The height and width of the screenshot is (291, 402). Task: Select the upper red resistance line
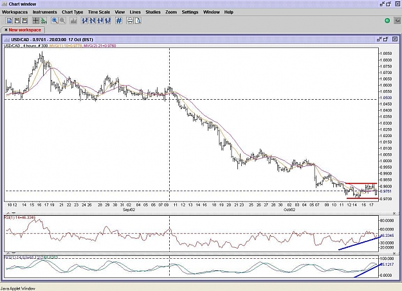pos(361,183)
